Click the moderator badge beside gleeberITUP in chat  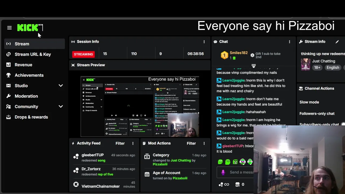click(x=219, y=146)
